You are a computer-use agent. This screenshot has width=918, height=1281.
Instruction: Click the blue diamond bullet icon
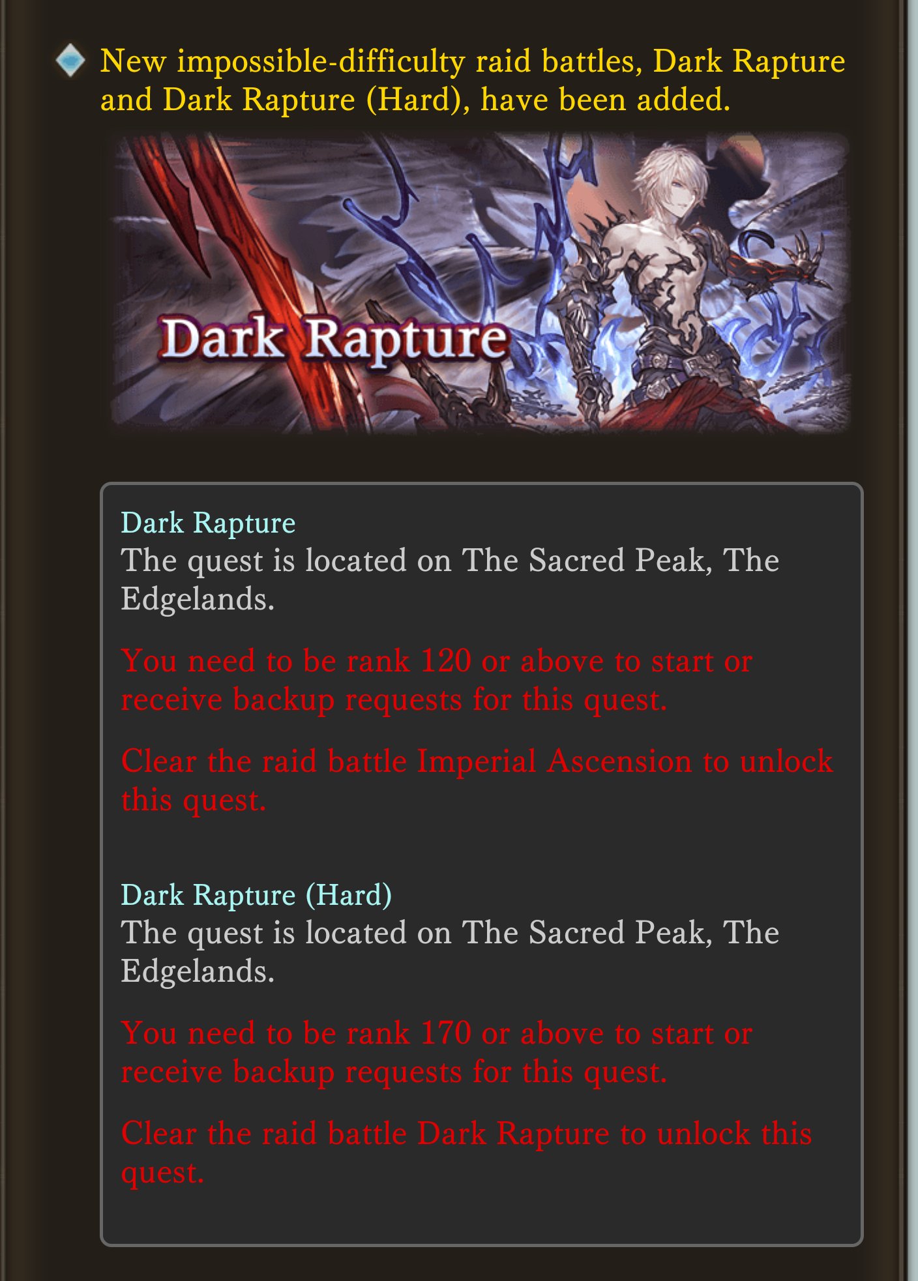[x=70, y=61]
